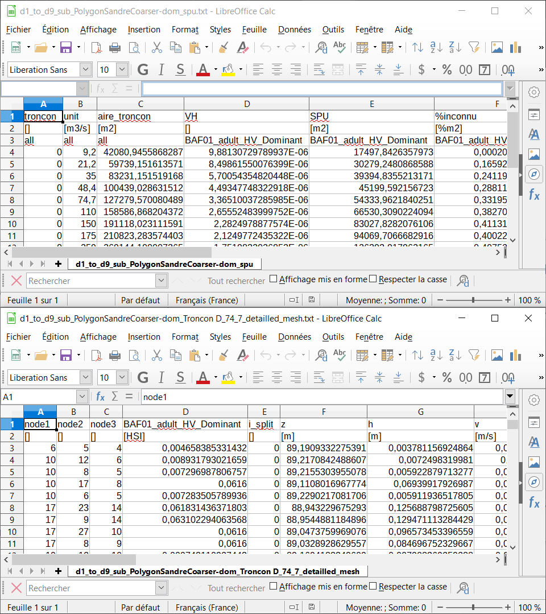Open the Navigator sidebar panel in top window
This screenshot has width=546, height=614.
pyautogui.click(x=533, y=174)
